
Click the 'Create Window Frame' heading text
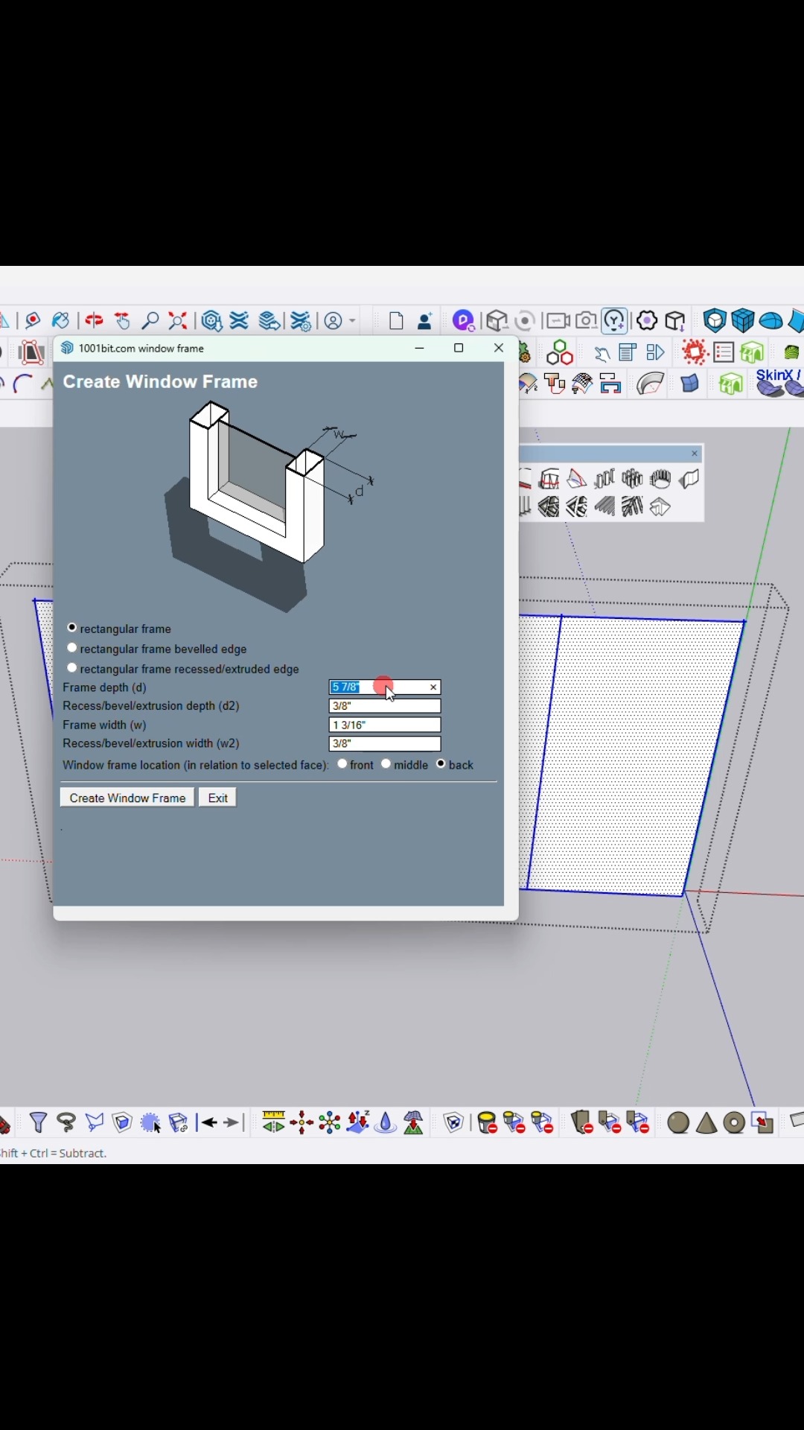pos(161,381)
